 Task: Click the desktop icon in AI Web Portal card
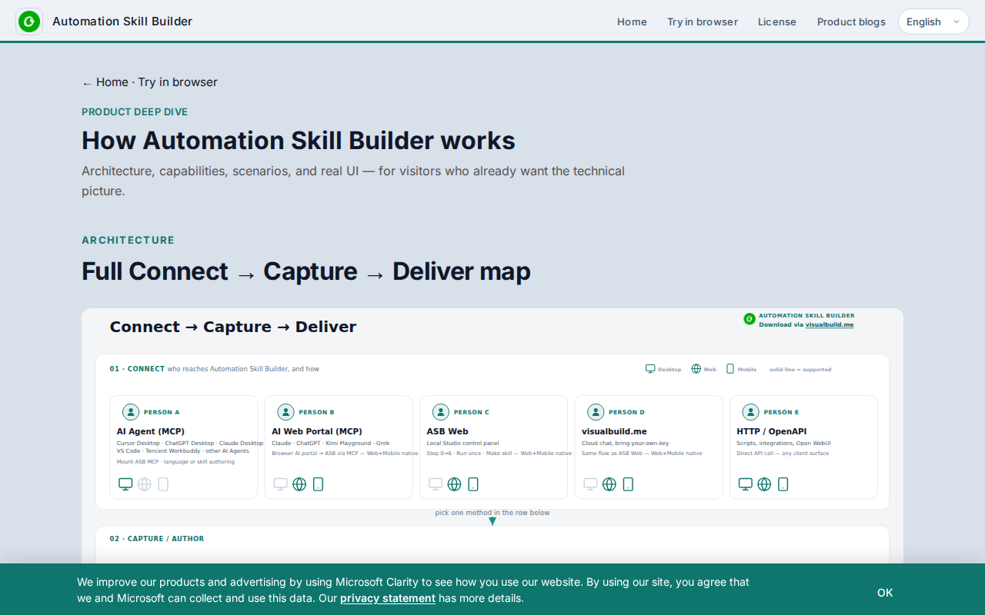click(x=281, y=484)
